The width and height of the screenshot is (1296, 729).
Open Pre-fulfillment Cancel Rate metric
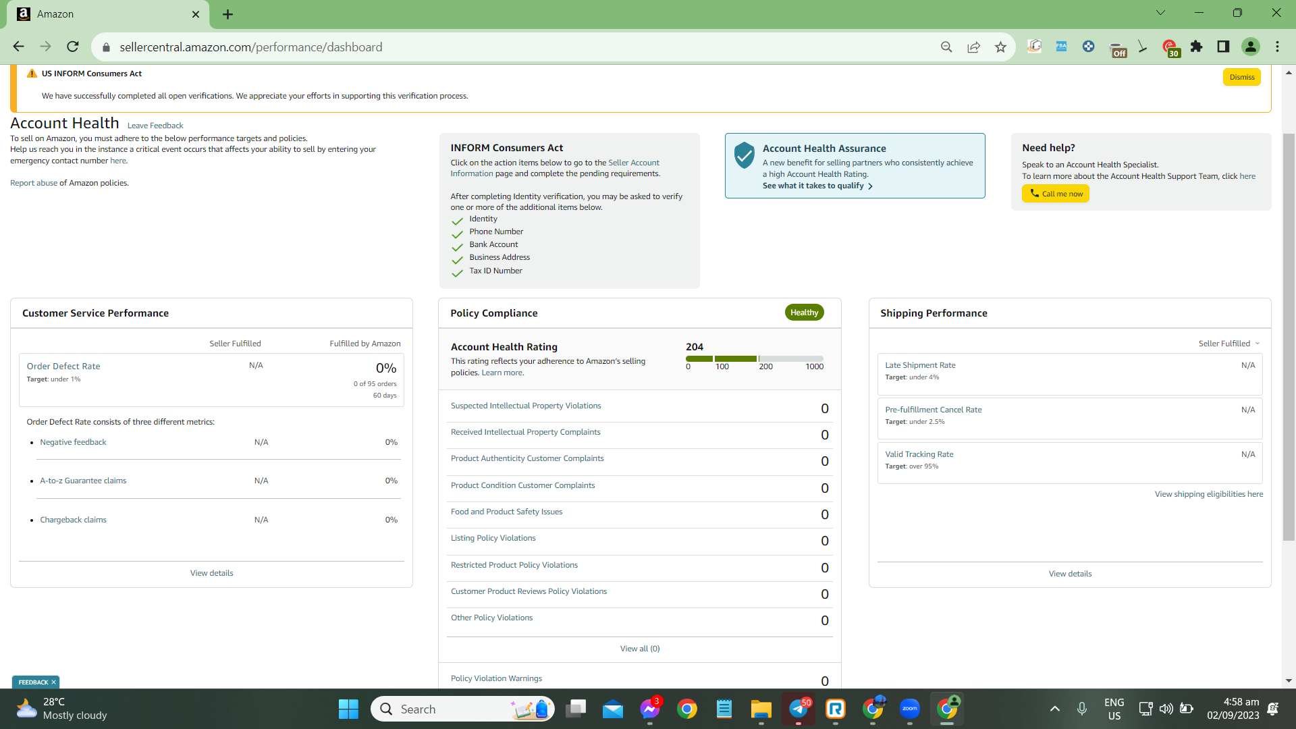click(934, 410)
